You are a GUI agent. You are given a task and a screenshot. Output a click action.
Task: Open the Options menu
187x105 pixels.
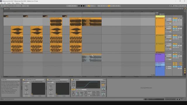tap(18, 3)
